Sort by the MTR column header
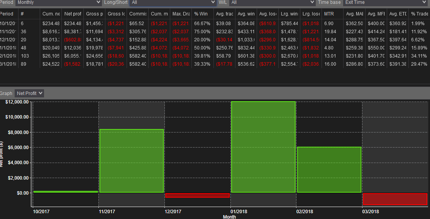Viewport: 430px width, 219px height. pos(332,14)
